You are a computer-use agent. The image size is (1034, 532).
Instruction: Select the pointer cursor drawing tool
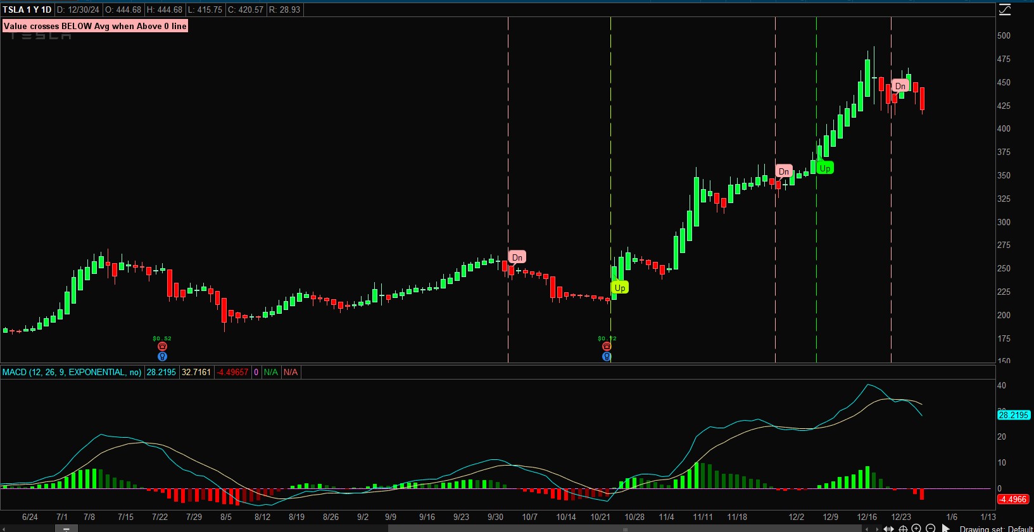coord(946,528)
